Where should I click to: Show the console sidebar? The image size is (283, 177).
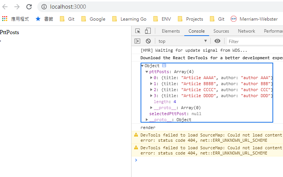pyautogui.click(x=138, y=41)
